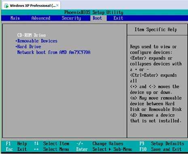The height and width of the screenshot is (154, 188).
Task: Click the left-right arrows key hint
Action: click(36, 149)
